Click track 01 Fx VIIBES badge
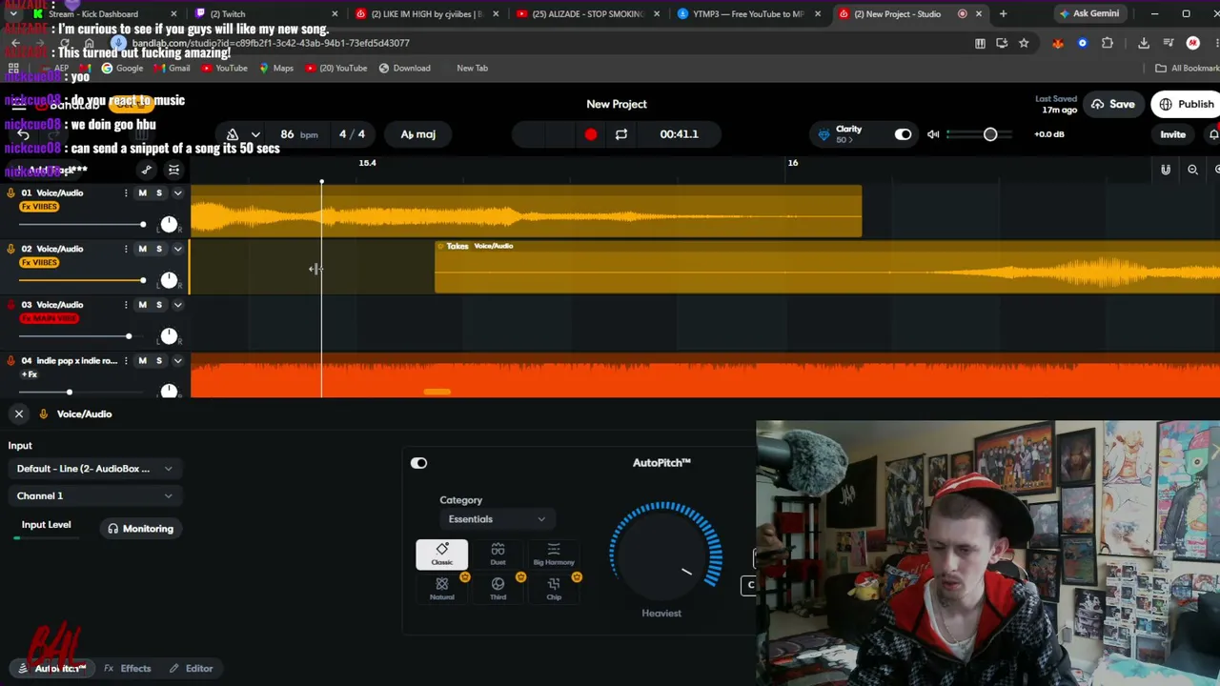The height and width of the screenshot is (686, 1220). click(x=39, y=207)
